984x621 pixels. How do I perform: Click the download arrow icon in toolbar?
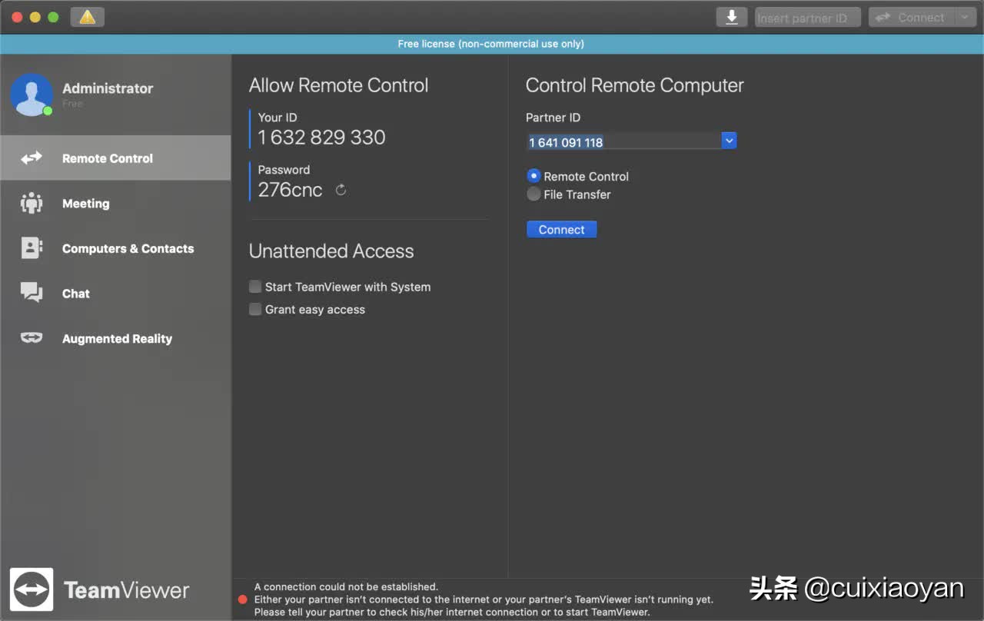731,17
